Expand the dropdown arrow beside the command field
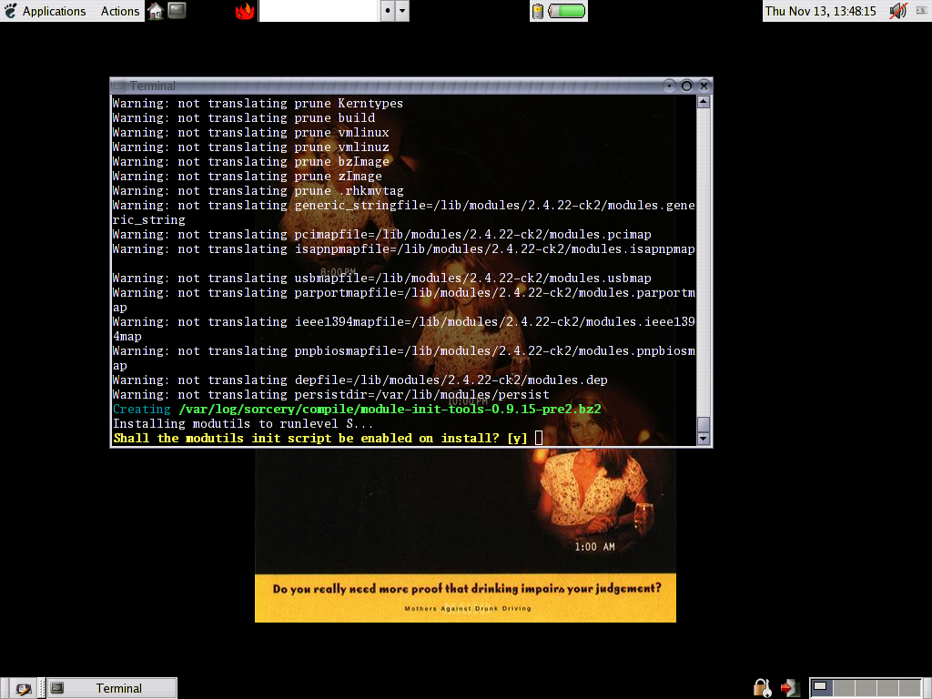The image size is (932, 699). pos(402,11)
